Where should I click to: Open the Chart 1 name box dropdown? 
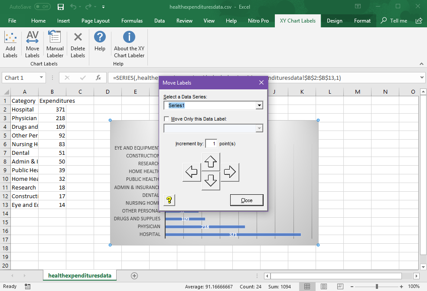pos(40,77)
